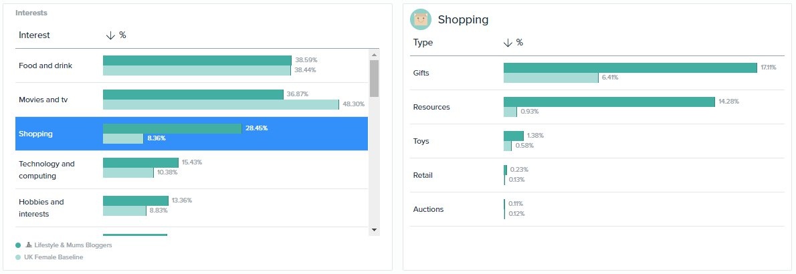Select the Food and drink row

point(191,66)
